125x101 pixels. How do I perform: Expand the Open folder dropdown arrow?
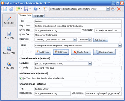coord(22,9)
